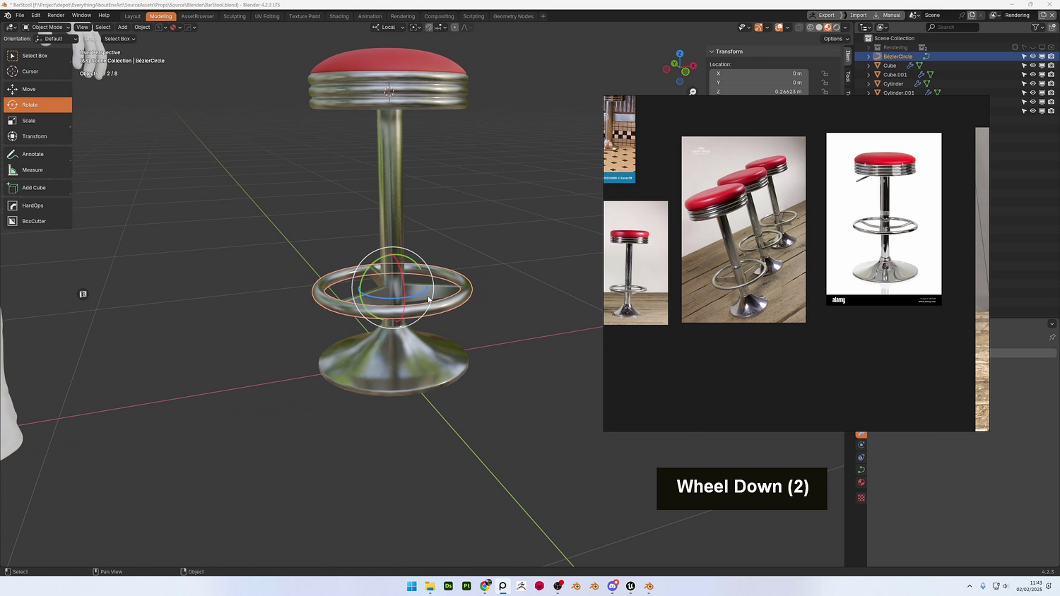The width and height of the screenshot is (1060, 596).
Task: Choose the Measure tool
Action: coord(37,170)
